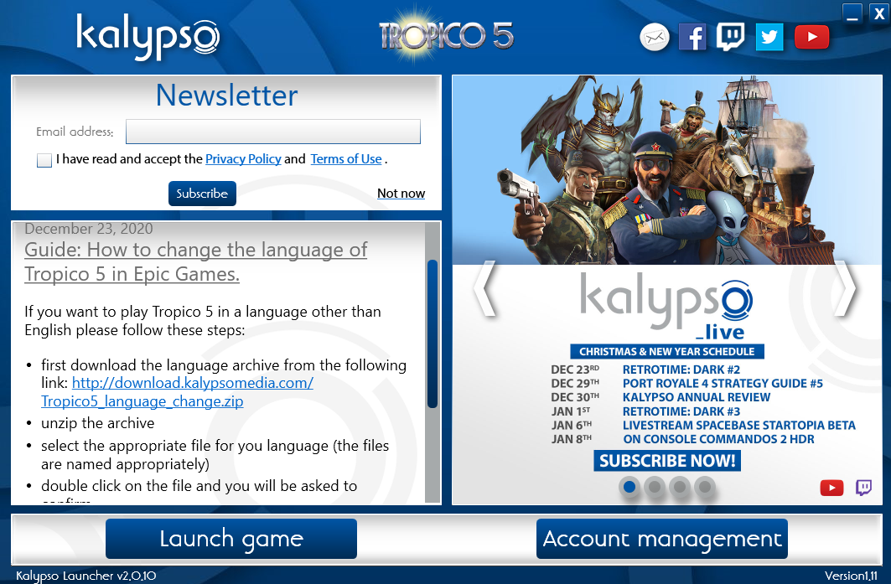Viewport: 891px width, 584px height.
Task: Click 'unzip the archive' bullet text
Action: (x=98, y=424)
